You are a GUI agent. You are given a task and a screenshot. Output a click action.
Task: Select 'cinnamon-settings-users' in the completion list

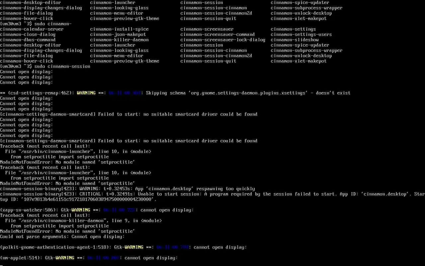click(301, 35)
